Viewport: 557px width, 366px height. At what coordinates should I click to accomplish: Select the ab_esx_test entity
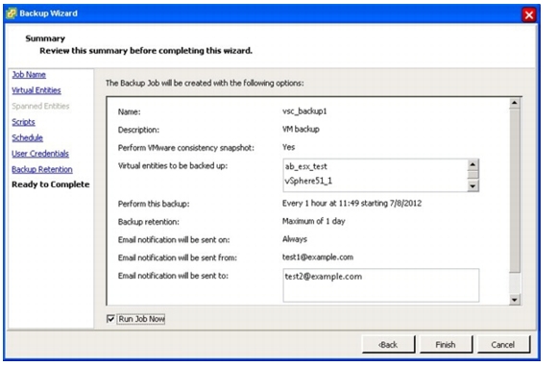(305, 166)
